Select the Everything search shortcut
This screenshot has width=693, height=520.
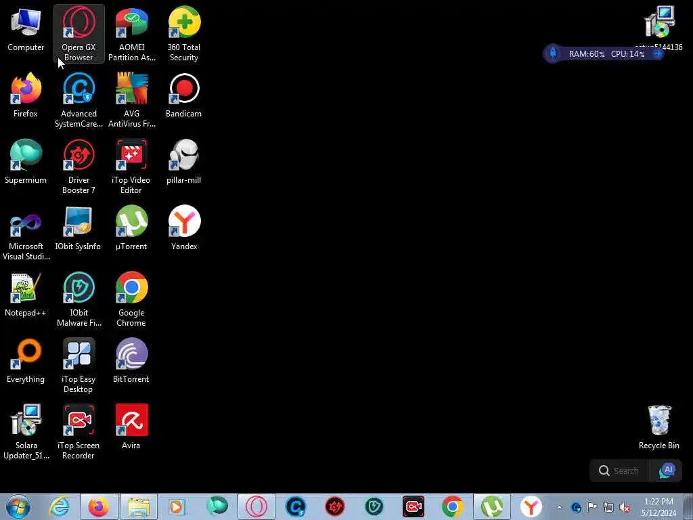[26, 361]
